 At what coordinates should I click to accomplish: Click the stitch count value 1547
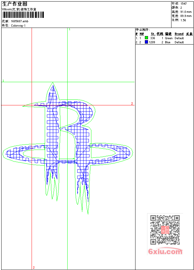(x=184, y=4)
